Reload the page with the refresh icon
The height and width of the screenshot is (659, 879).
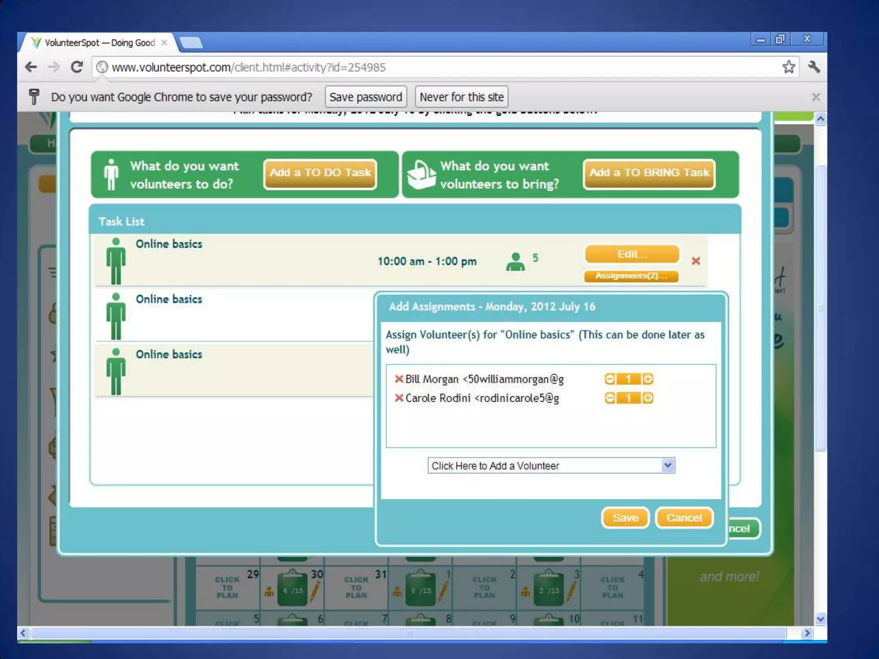click(77, 67)
